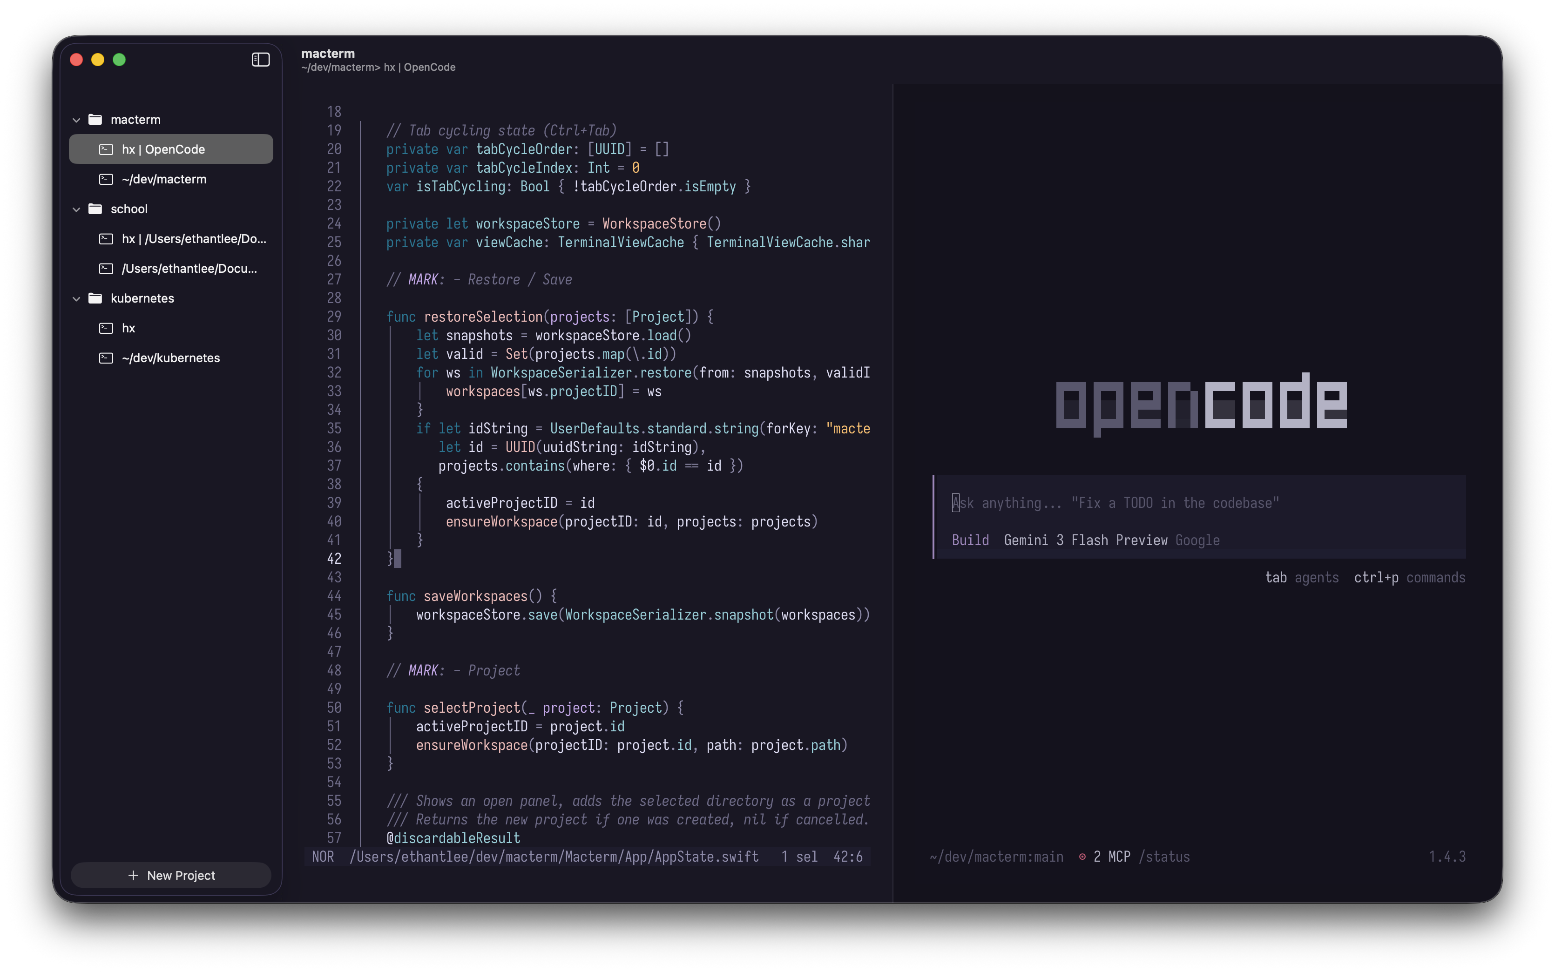The width and height of the screenshot is (1555, 972).
Task: Click the folder icon next to "macterm"
Action: tap(95, 119)
